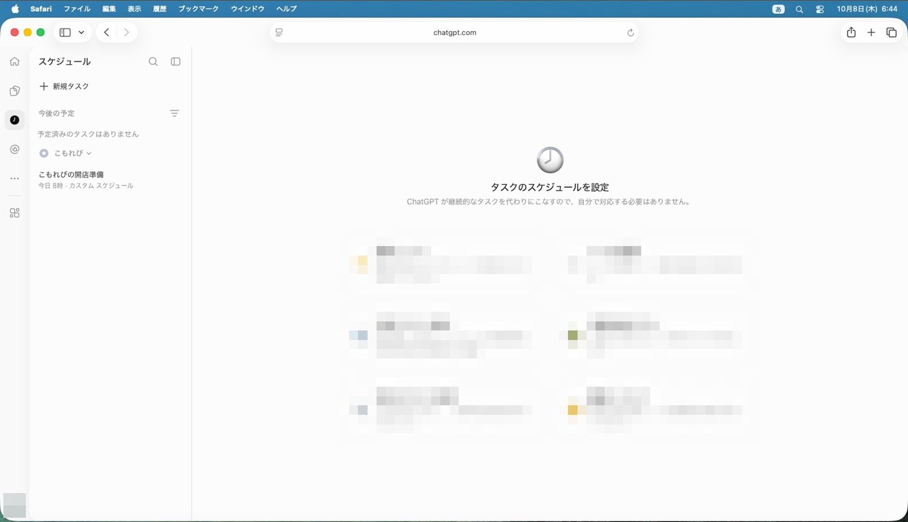Screen dimensions: 908x522
Task: Open the 表示 menu
Action: [134, 9]
